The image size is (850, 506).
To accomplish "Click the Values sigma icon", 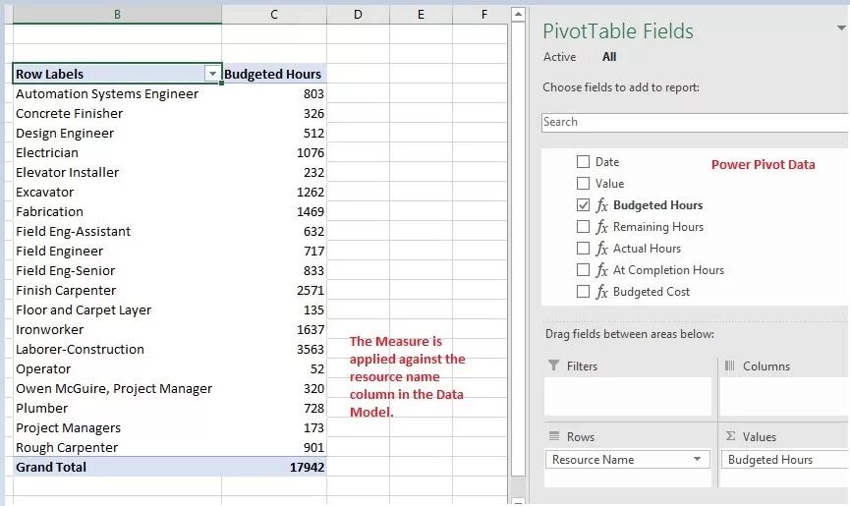I will point(730,435).
